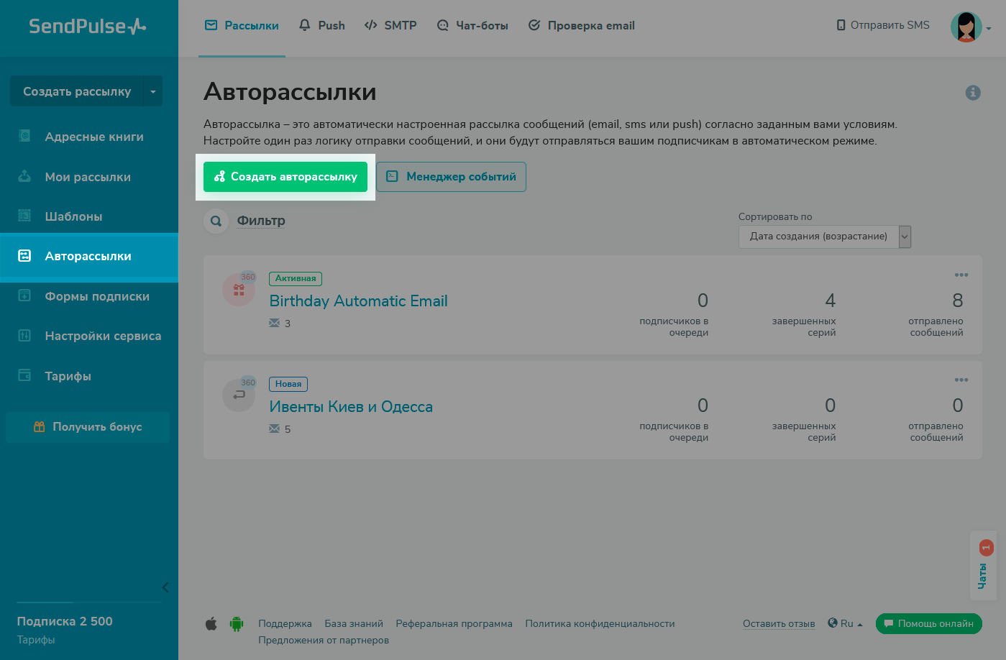1006x660 pixels.
Task: Click the Birthday Automatic Email gift icon
Action: tap(239, 290)
